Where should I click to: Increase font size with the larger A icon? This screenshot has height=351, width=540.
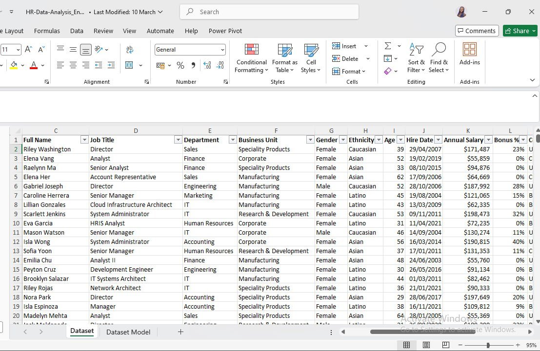[28, 50]
